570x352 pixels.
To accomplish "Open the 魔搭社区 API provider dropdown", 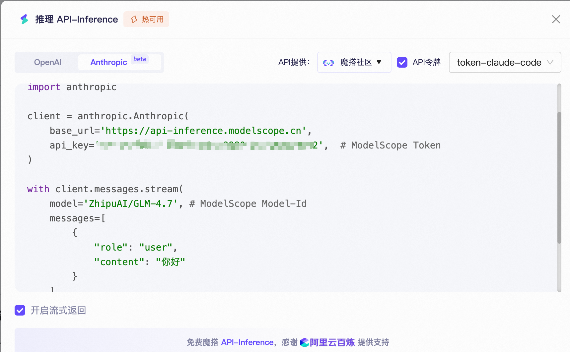I will 354,62.
